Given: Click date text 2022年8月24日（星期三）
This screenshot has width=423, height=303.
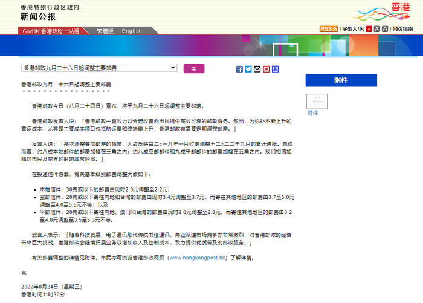Looking at the screenshot, I should coord(52,287).
